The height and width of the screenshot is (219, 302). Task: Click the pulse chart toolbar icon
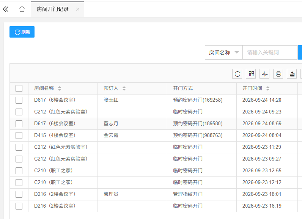coord(265,74)
